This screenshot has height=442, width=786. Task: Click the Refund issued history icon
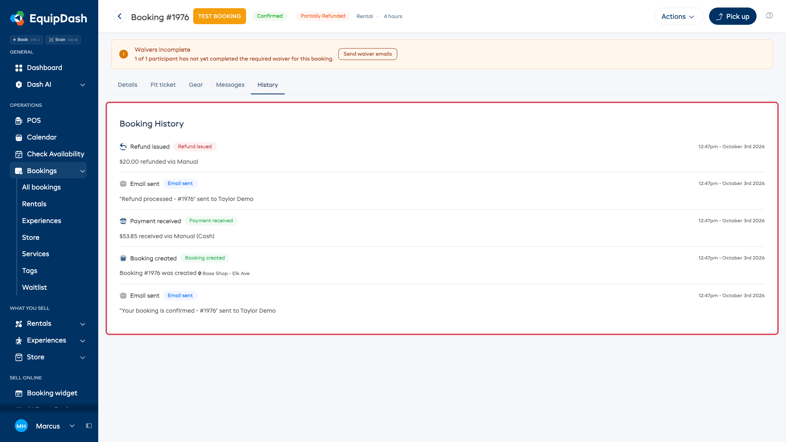[x=123, y=147]
